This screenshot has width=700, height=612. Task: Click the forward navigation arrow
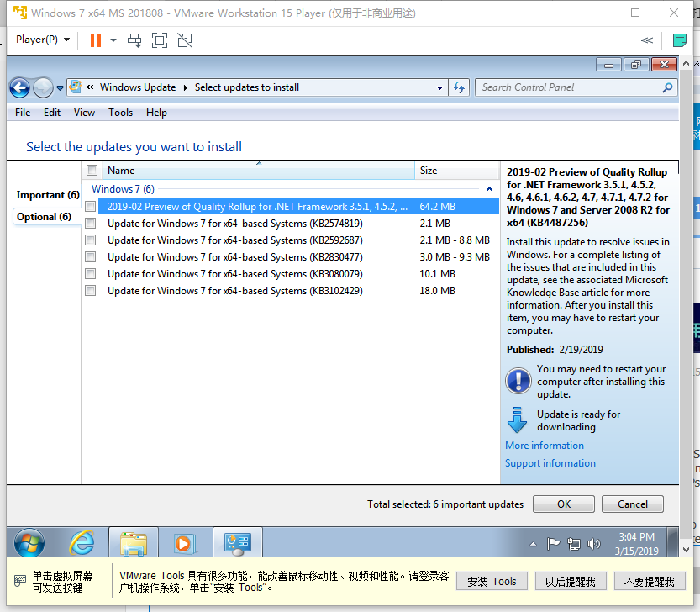[43, 87]
